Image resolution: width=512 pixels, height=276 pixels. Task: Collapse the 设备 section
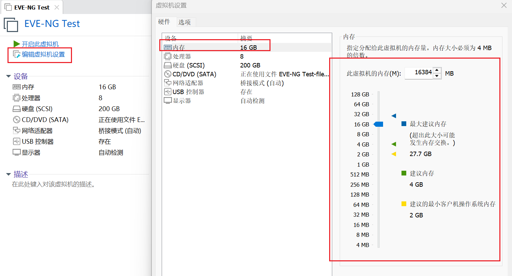tap(9, 76)
